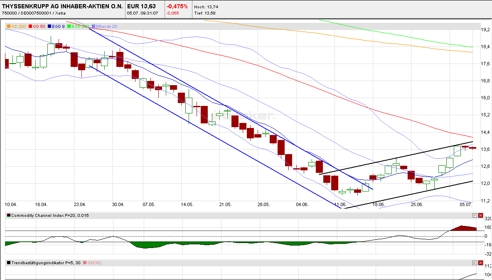The height and width of the screenshot is (280, 492).
Task: Click the Tief: 13,58 value
Action: 205,13
